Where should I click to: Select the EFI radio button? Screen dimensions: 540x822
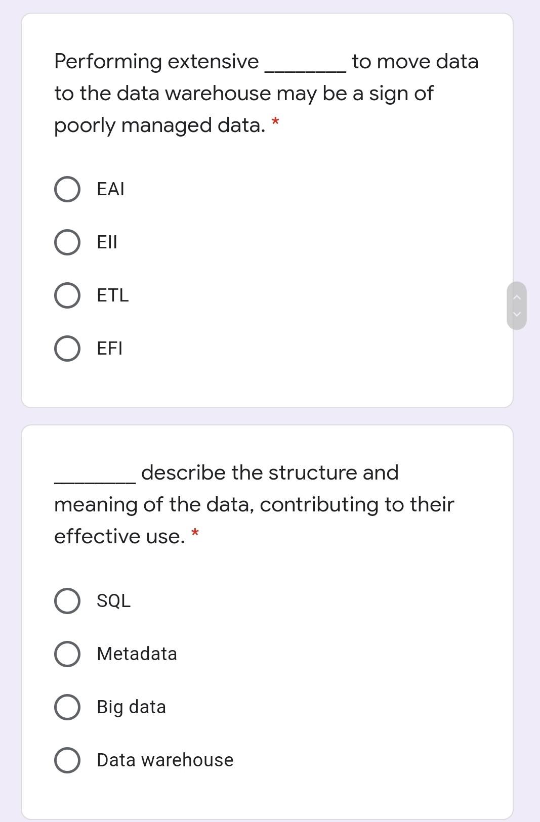click(67, 349)
